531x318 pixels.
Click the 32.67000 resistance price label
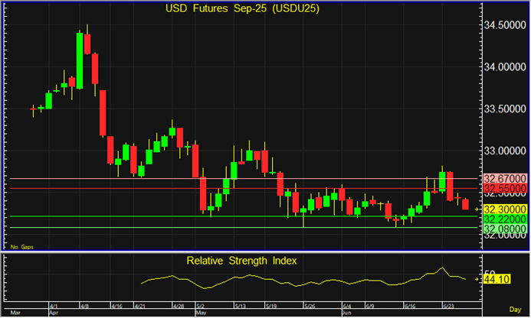click(503, 178)
